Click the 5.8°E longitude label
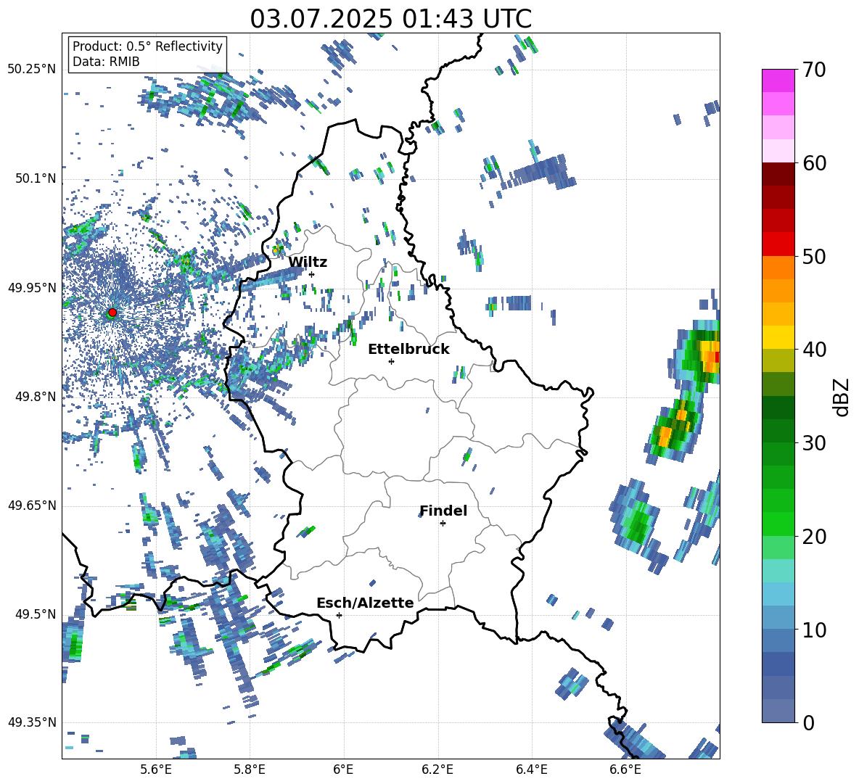859x784 pixels. pos(250,769)
